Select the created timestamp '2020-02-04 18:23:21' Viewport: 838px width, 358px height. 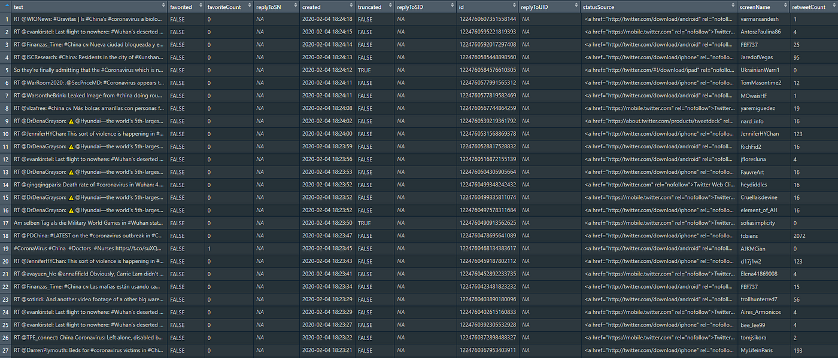326,350
